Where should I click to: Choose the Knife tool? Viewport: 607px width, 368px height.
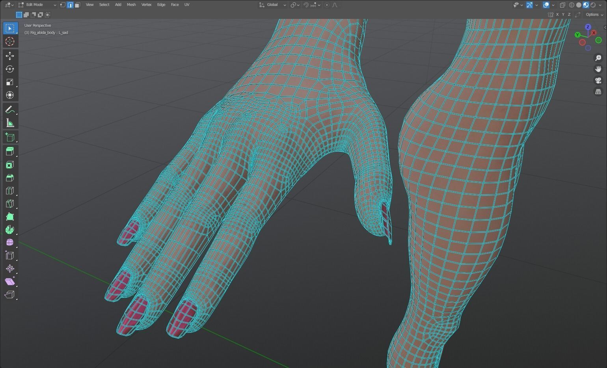coord(10,204)
